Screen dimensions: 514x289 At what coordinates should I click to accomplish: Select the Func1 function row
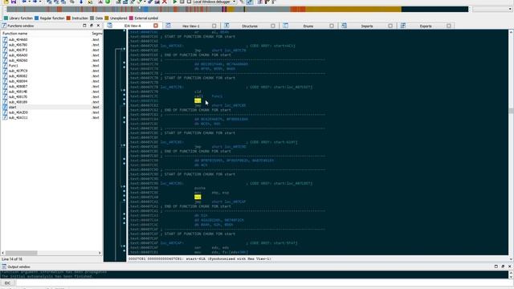[51, 66]
